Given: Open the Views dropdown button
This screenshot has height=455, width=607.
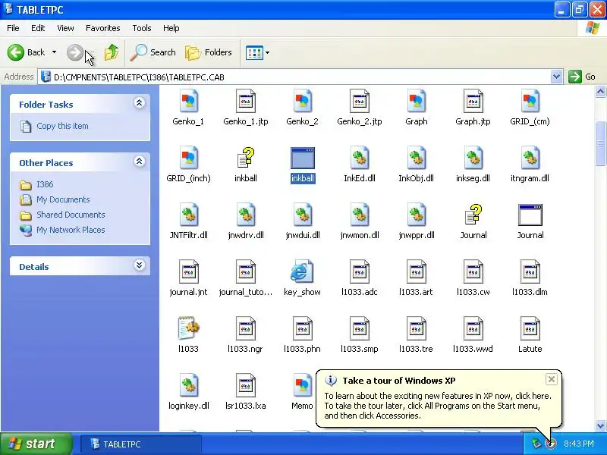Looking at the screenshot, I should coord(257,52).
